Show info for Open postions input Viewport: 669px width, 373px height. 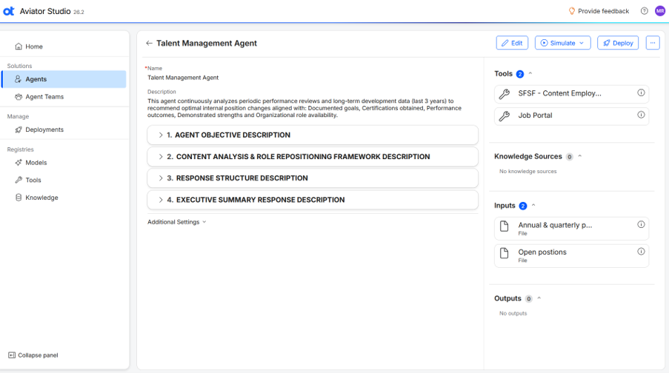pos(641,252)
